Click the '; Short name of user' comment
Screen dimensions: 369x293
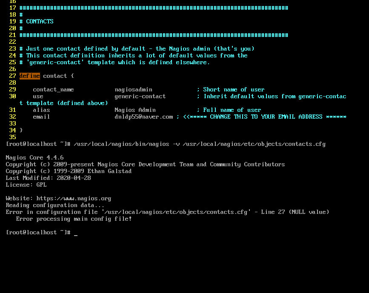point(231,90)
